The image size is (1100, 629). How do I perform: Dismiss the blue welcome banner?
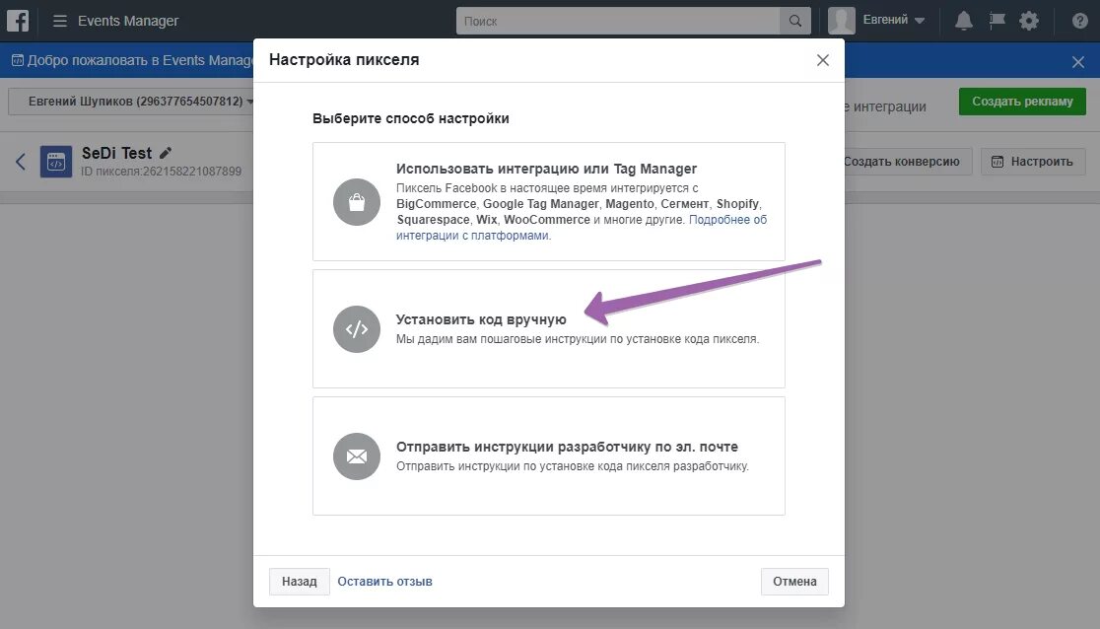click(1078, 62)
